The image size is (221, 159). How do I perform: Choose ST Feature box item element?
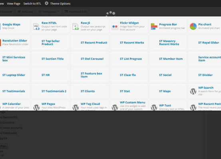coord(90,75)
